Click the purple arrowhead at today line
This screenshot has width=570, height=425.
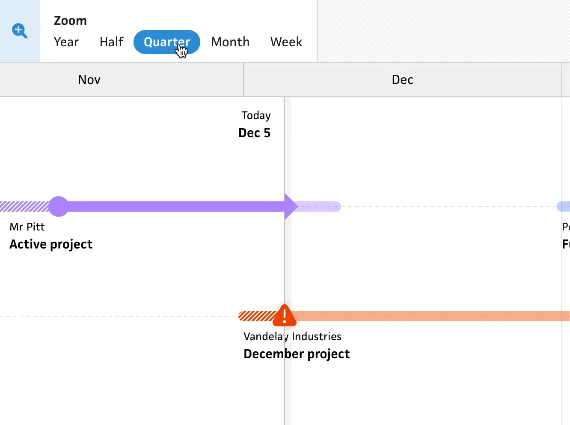pyautogui.click(x=291, y=207)
